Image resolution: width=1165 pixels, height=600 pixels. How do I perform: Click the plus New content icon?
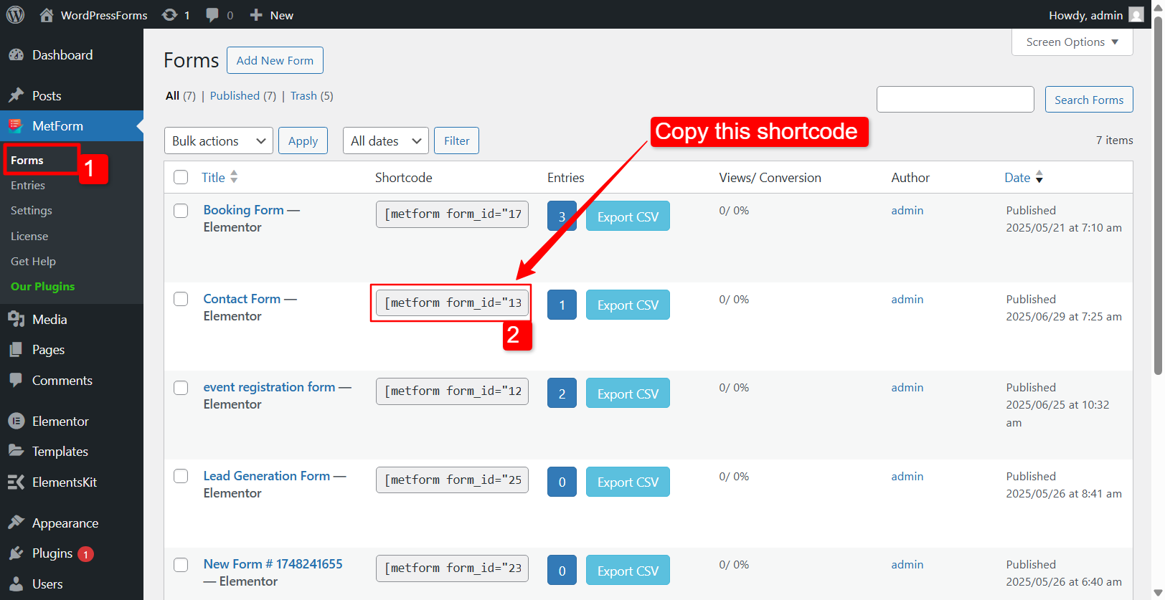256,15
